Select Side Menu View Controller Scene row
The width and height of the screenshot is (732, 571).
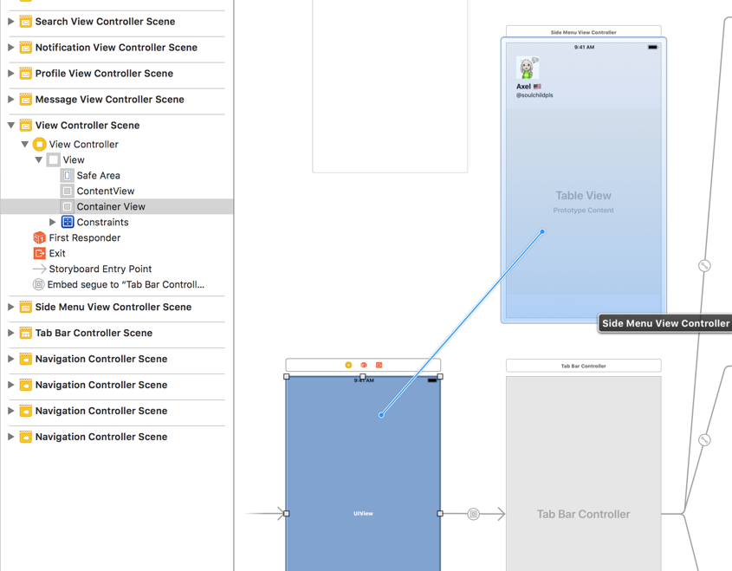click(113, 308)
